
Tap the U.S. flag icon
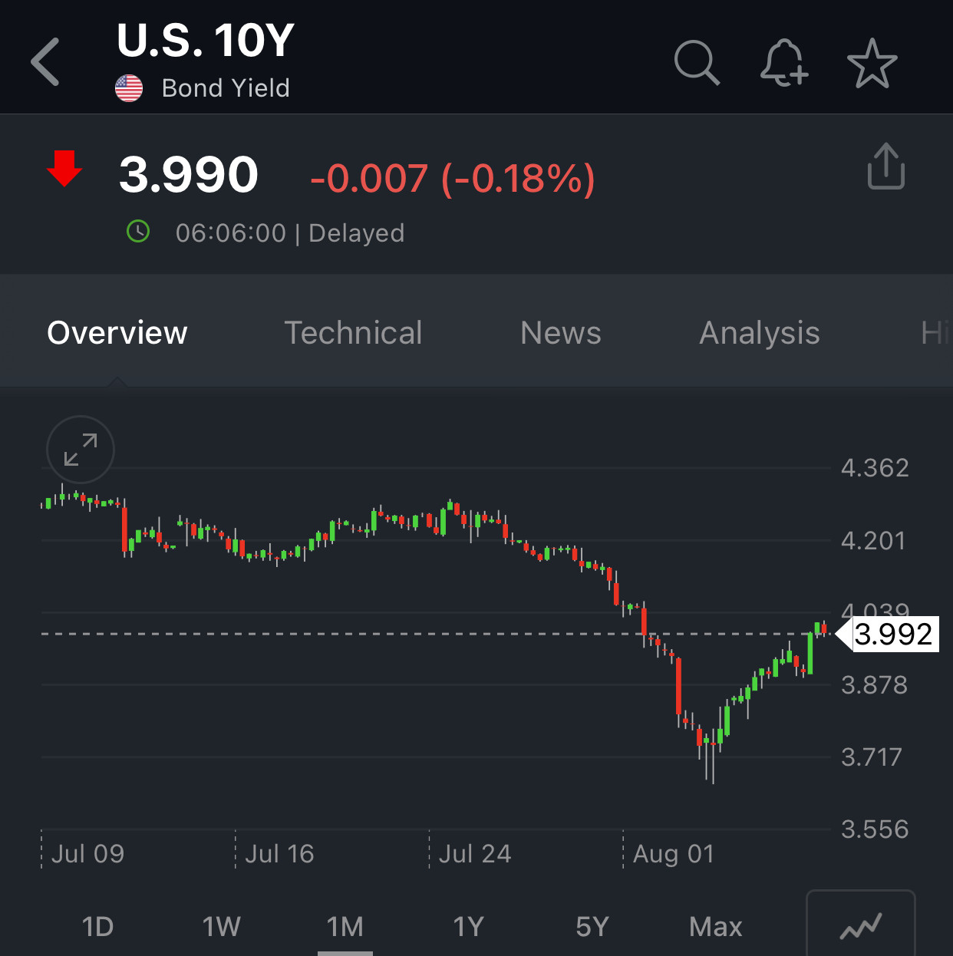pyautogui.click(x=129, y=88)
